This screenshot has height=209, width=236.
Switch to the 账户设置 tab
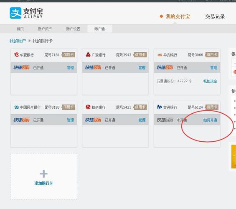[73, 28]
